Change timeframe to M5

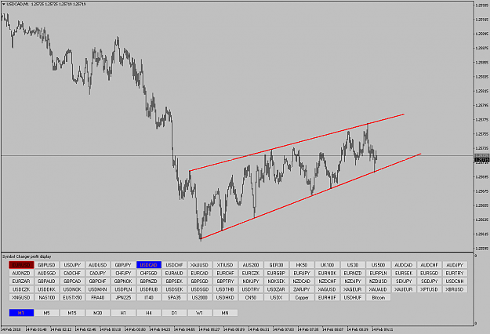tap(46, 313)
